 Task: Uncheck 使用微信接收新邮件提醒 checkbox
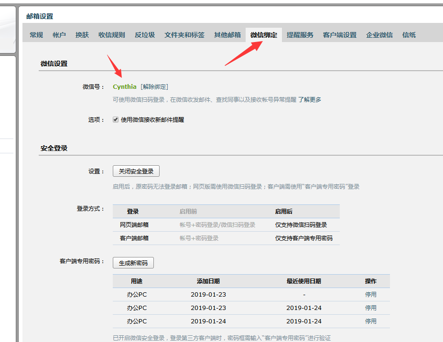pyautogui.click(x=116, y=120)
